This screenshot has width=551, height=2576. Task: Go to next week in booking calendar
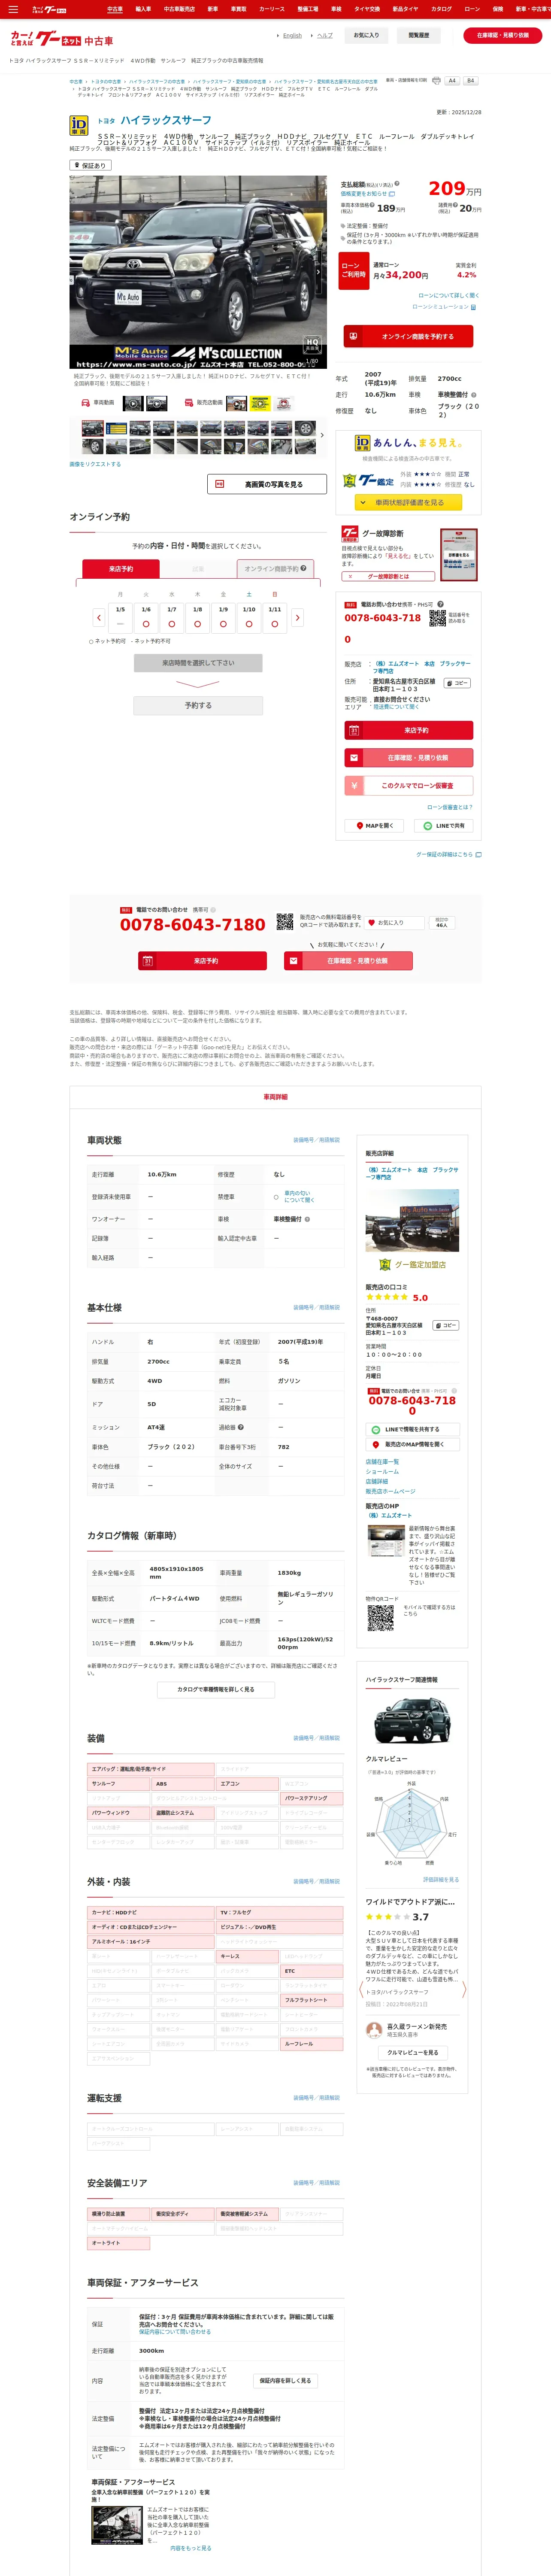(297, 618)
